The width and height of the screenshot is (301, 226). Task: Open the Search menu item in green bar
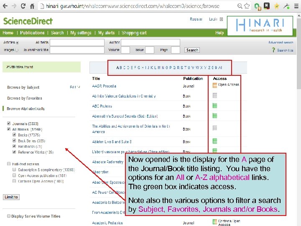pos(57,33)
